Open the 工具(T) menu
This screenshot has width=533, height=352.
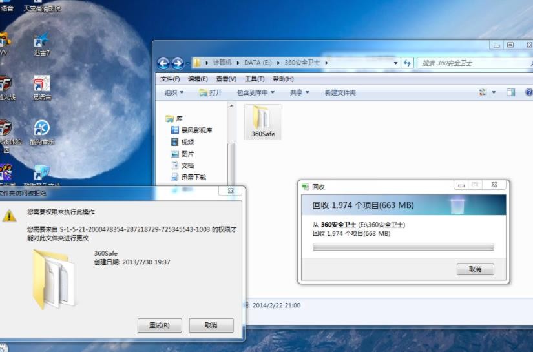255,79
